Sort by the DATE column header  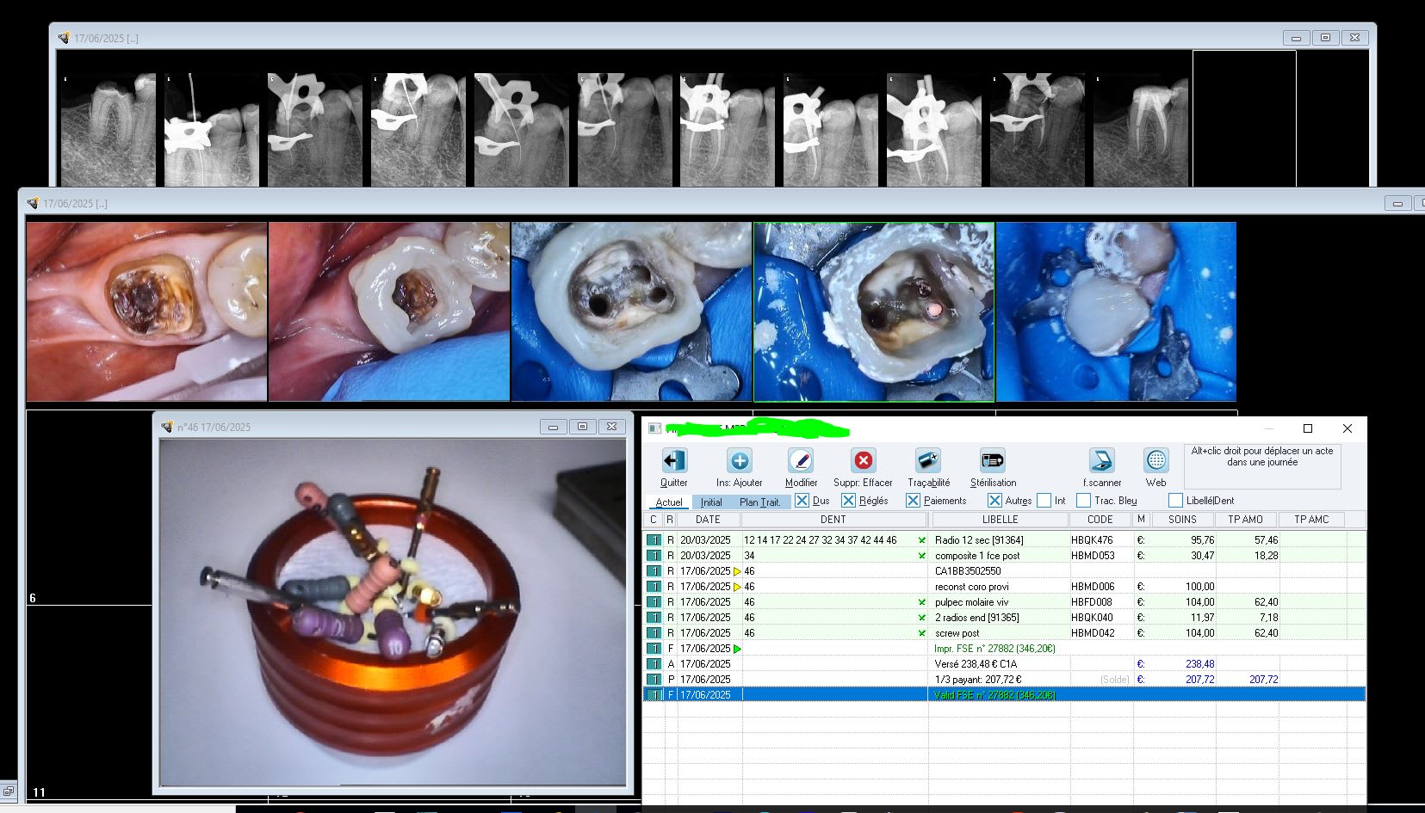pyautogui.click(x=708, y=520)
